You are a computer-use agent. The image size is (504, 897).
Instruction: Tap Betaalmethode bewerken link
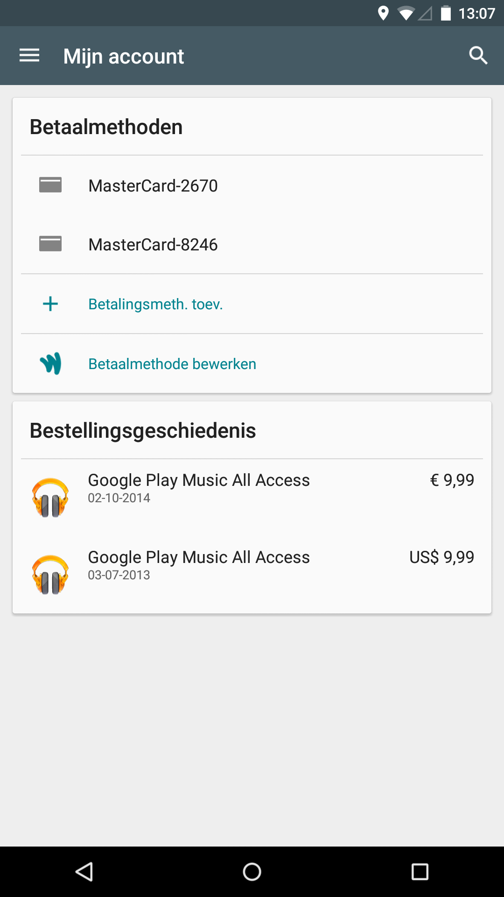tap(172, 364)
